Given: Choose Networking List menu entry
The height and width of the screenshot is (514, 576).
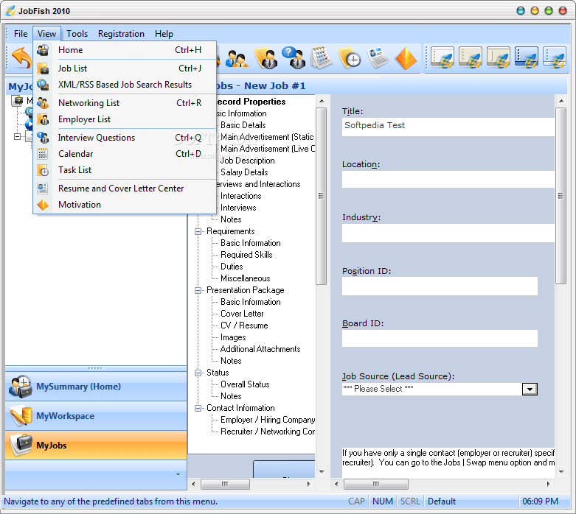Looking at the screenshot, I should (124, 103).
